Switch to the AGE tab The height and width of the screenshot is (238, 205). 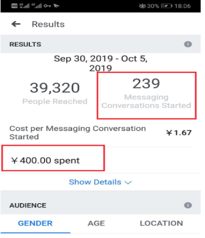coord(96,223)
